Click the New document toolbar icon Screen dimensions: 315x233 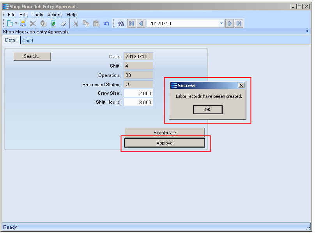(10, 23)
